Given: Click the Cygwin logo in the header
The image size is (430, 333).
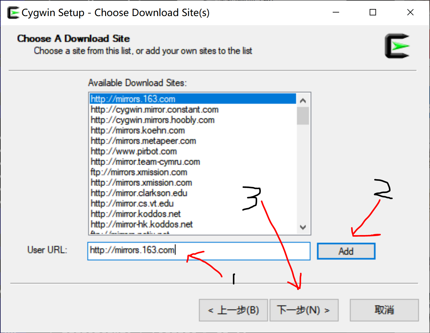Looking at the screenshot, I should (397, 46).
